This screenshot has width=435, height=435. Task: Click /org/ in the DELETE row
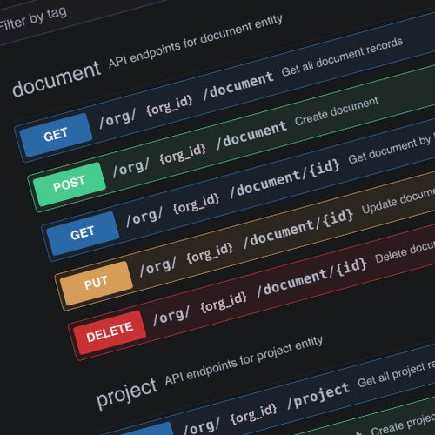171,317
